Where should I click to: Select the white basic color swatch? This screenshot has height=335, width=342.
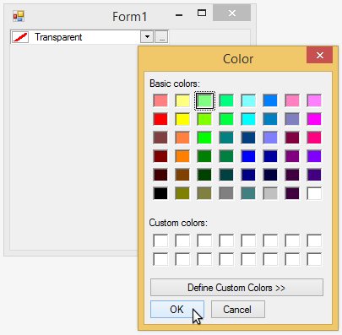click(x=314, y=193)
